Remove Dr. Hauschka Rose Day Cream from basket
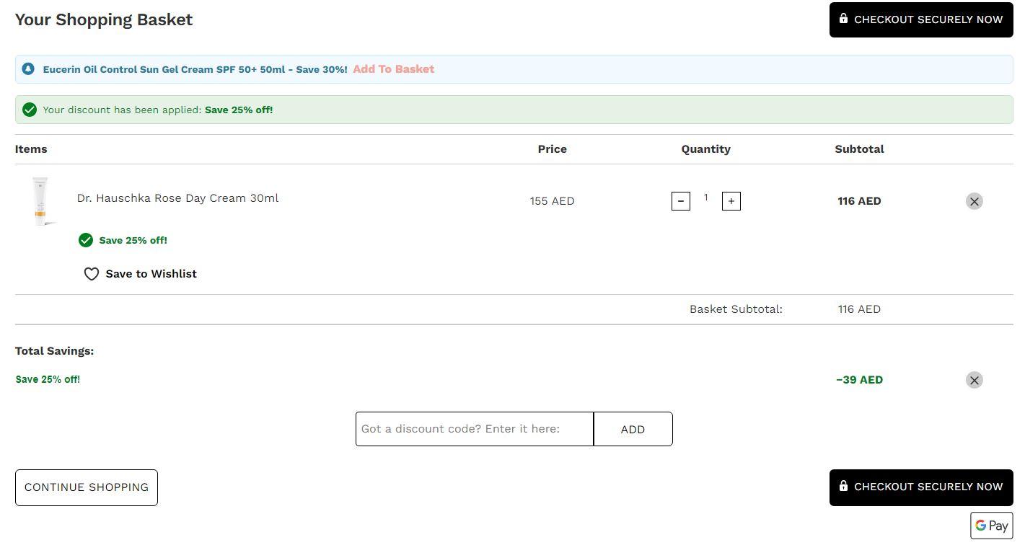 pyautogui.click(x=975, y=201)
